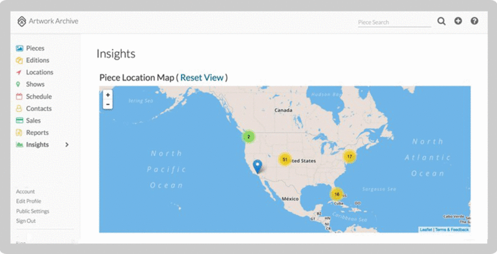Viewport: 497px width, 254px height.
Task: Open the Edit Profile link
Action: click(29, 201)
